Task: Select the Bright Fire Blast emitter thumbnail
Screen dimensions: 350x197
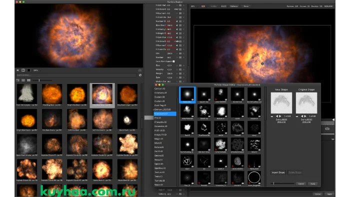Action: [77, 94]
